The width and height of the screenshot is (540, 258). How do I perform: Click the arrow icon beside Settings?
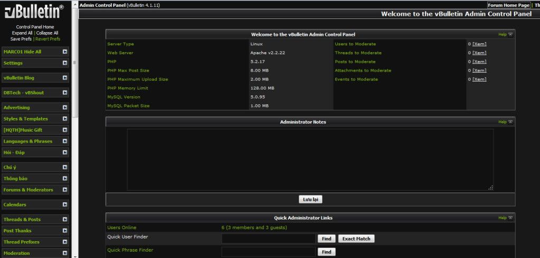point(64,63)
